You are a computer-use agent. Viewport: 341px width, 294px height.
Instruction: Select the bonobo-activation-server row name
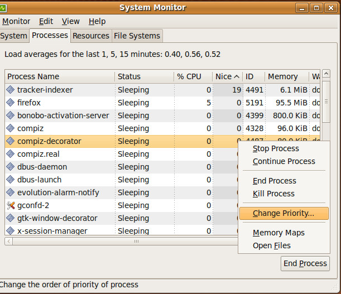(x=63, y=115)
